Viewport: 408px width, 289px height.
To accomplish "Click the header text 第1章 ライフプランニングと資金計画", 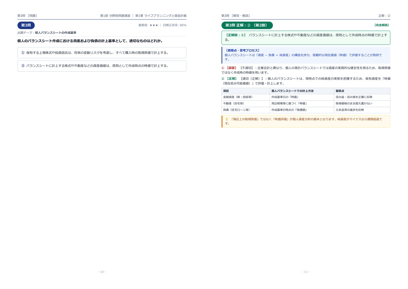I will (x=161, y=16).
